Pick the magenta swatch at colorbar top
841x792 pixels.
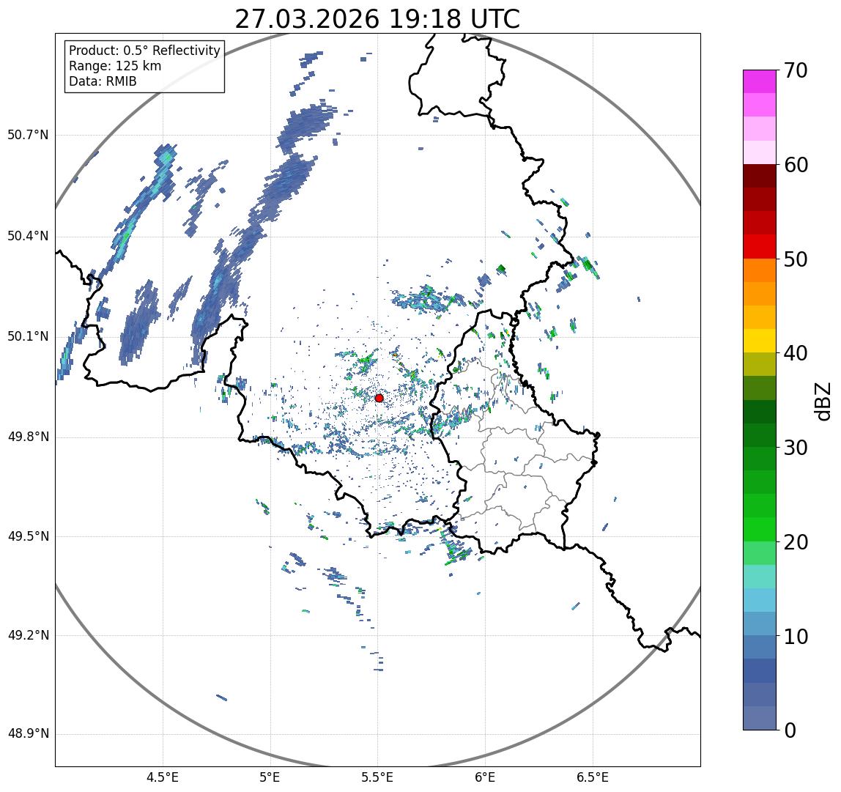[x=760, y=81]
